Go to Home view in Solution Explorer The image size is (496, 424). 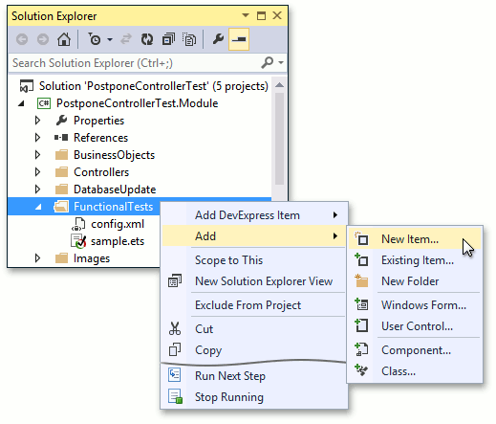64,39
